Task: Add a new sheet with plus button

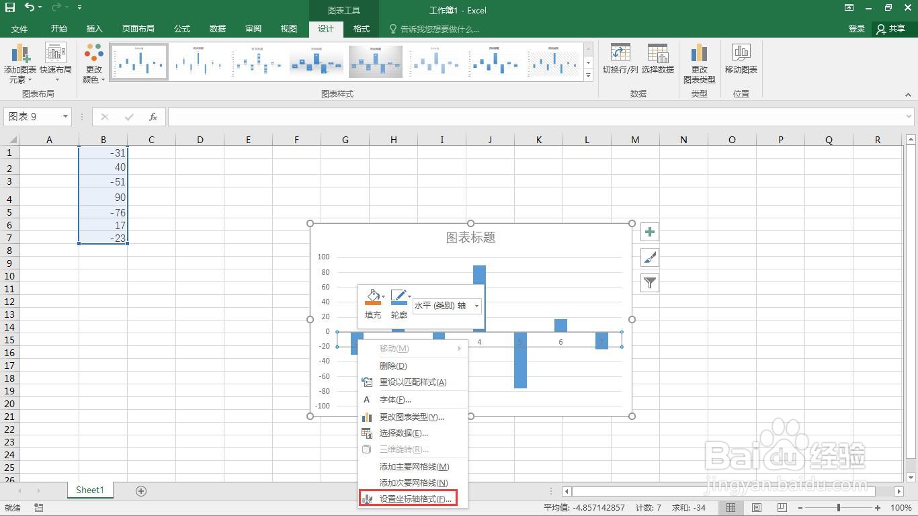Action: [x=141, y=491]
